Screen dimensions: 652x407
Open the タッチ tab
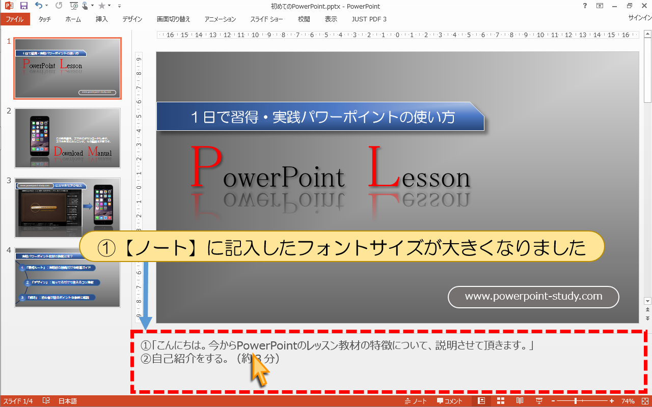click(x=44, y=19)
